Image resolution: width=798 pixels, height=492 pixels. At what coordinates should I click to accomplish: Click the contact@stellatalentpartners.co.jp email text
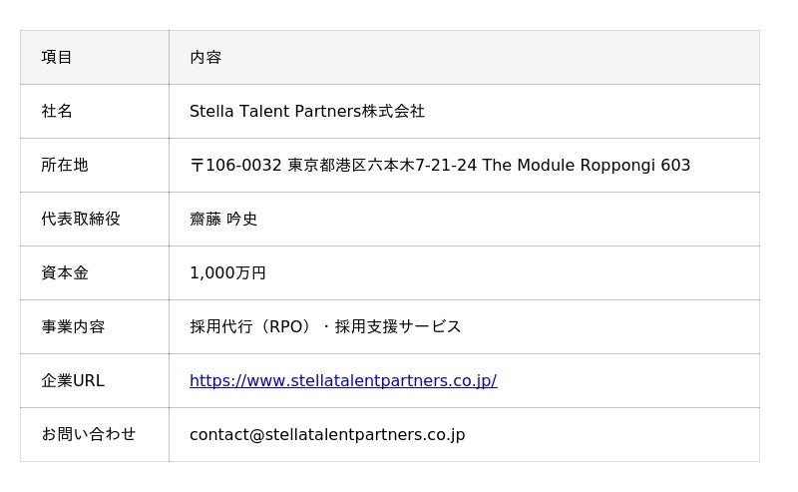point(327,434)
